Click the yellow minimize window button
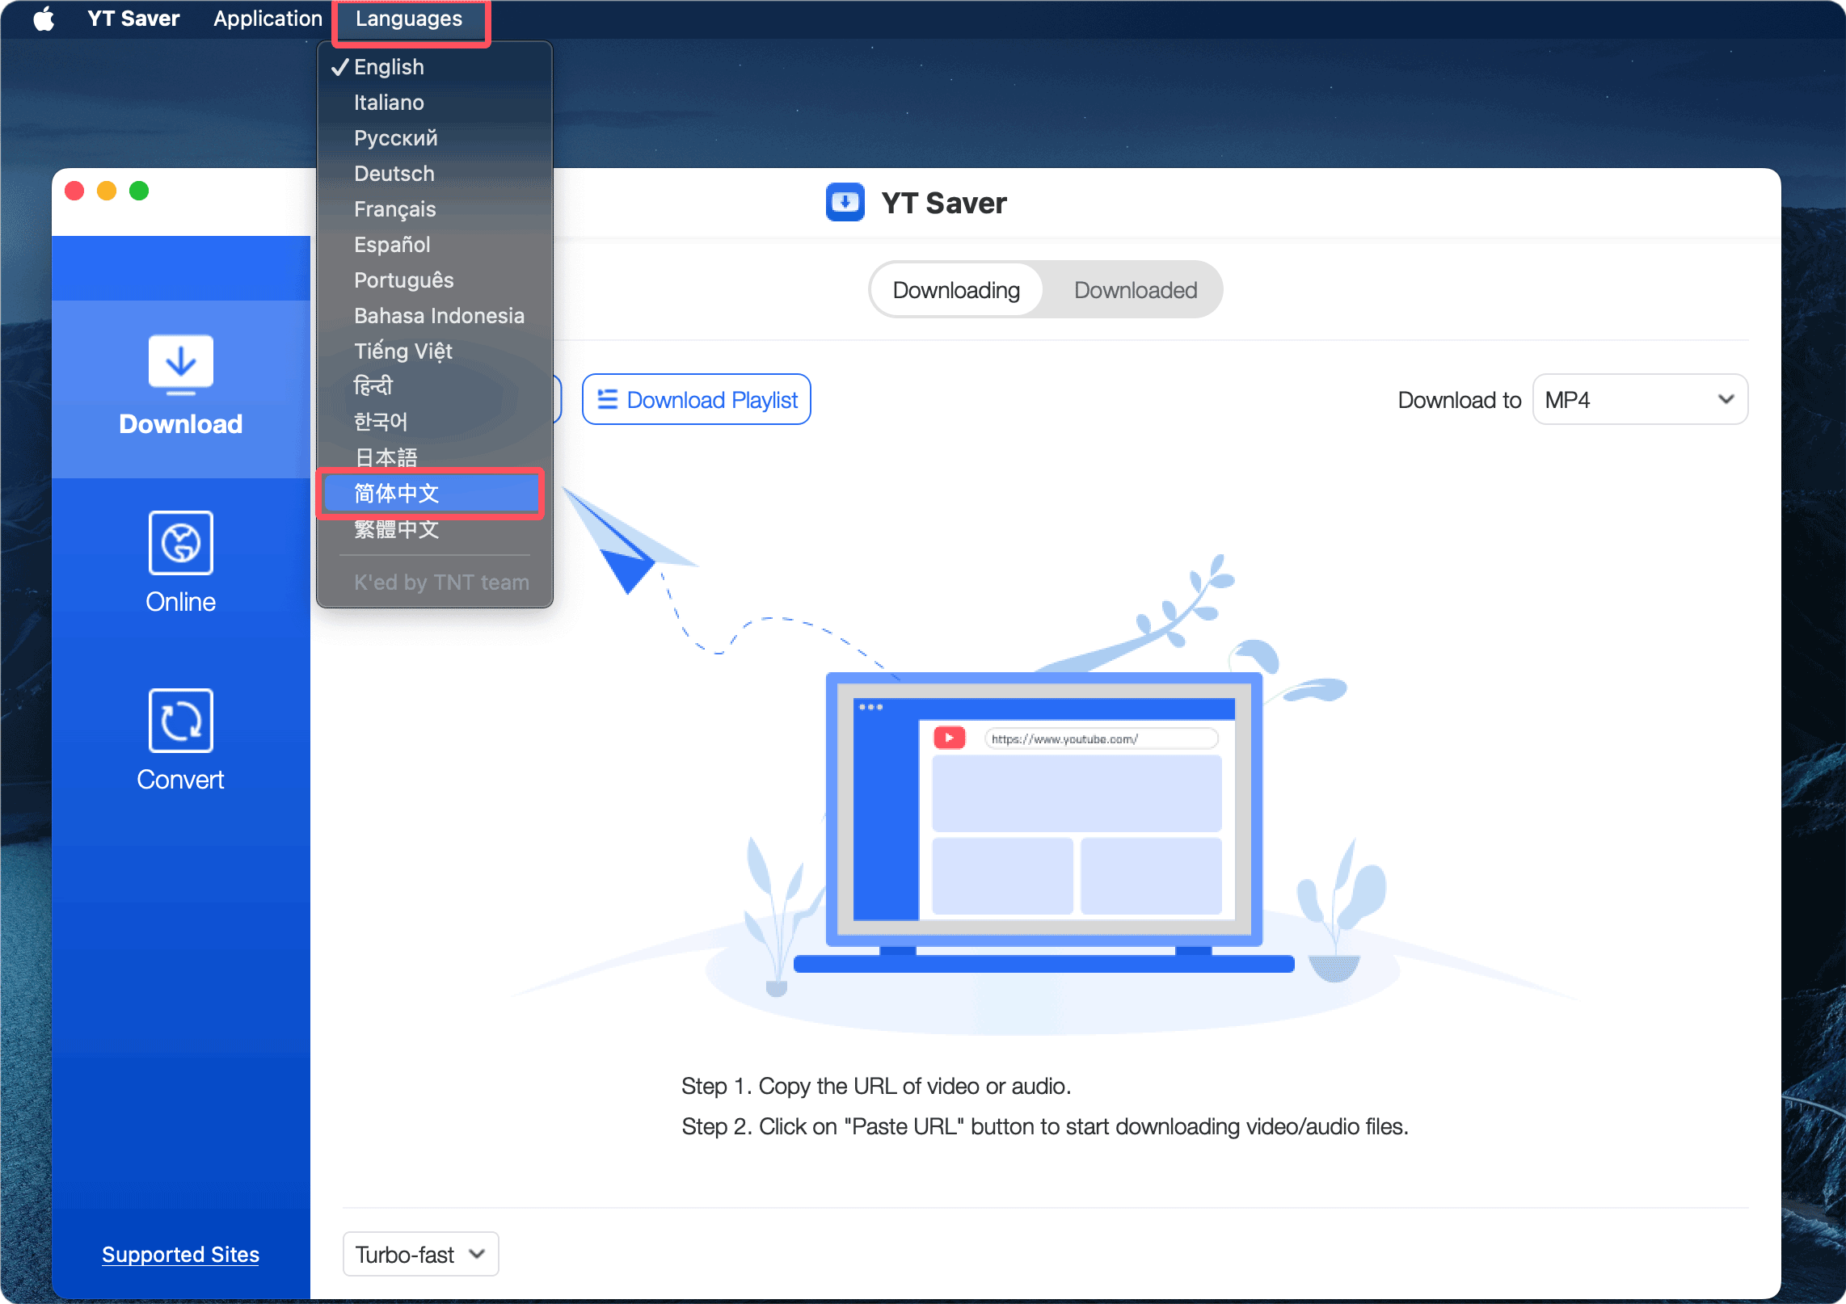The height and width of the screenshot is (1304, 1846). (107, 191)
